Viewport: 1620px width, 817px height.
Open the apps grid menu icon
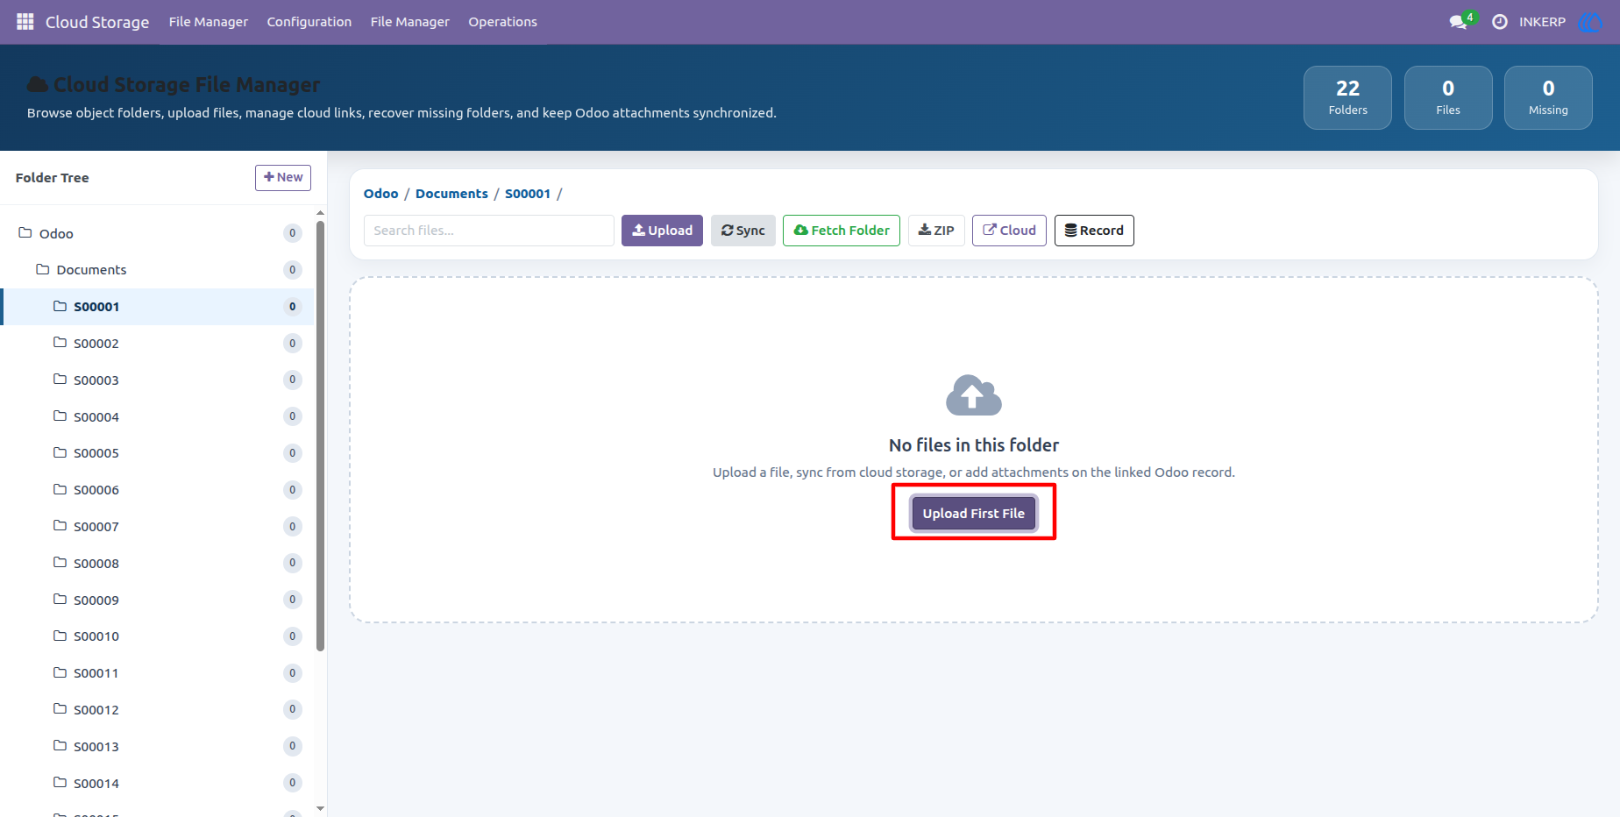(x=25, y=21)
